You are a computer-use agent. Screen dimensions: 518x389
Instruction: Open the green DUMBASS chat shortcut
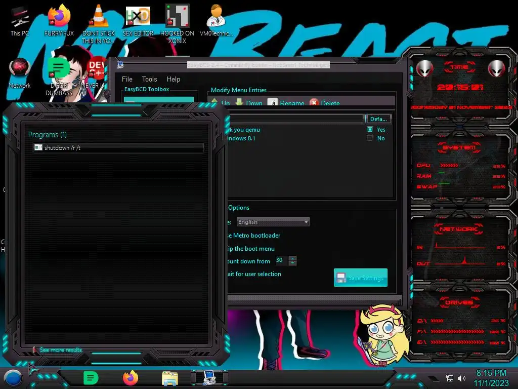(59, 77)
